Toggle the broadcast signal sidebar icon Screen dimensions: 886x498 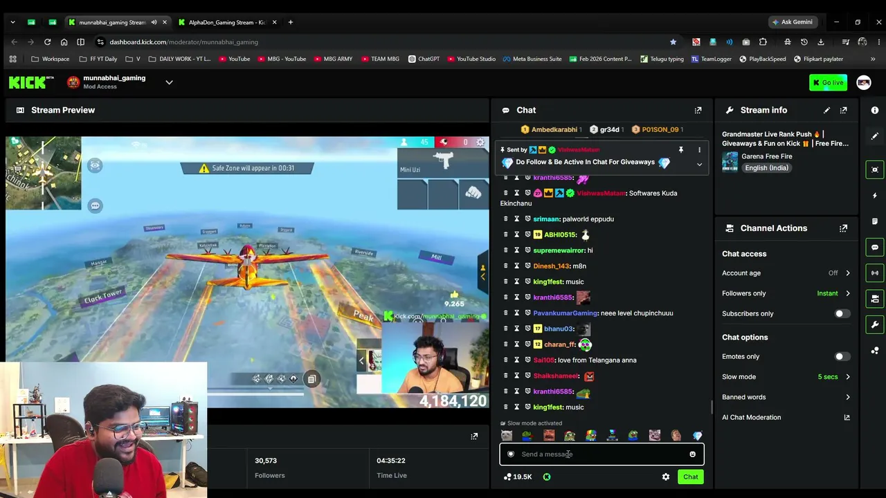875,273
